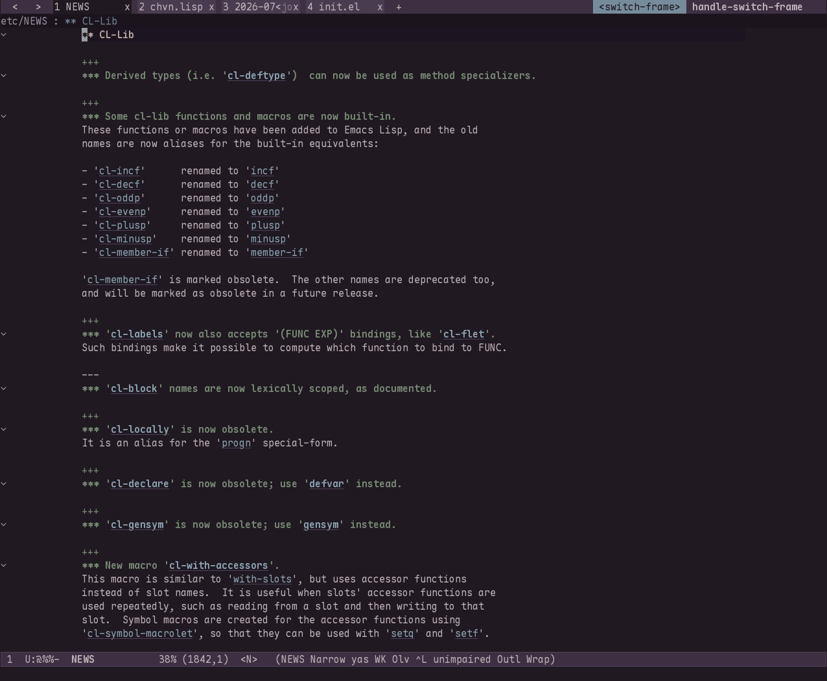827x681 pixels.
Task: Open the 'incf' link after renamed to
Action: click(x=262, y=171)
